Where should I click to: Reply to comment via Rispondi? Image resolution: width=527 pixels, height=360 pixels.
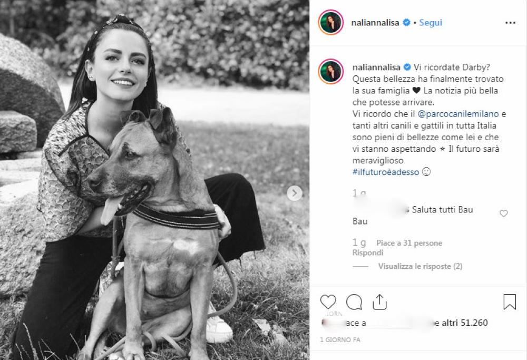[368, 253]
